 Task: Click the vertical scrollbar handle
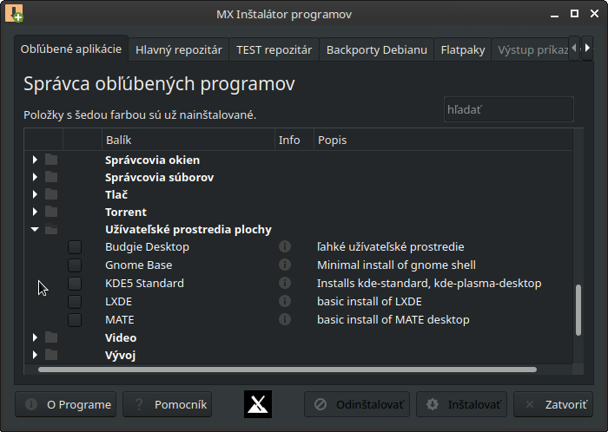pyautogui.click(x=578, y=310)
